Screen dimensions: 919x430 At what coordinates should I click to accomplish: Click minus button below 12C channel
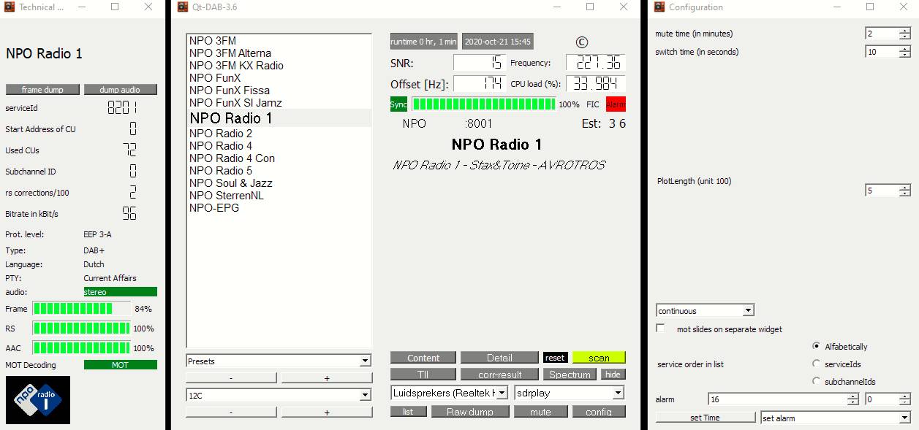(x=231, y=412)
